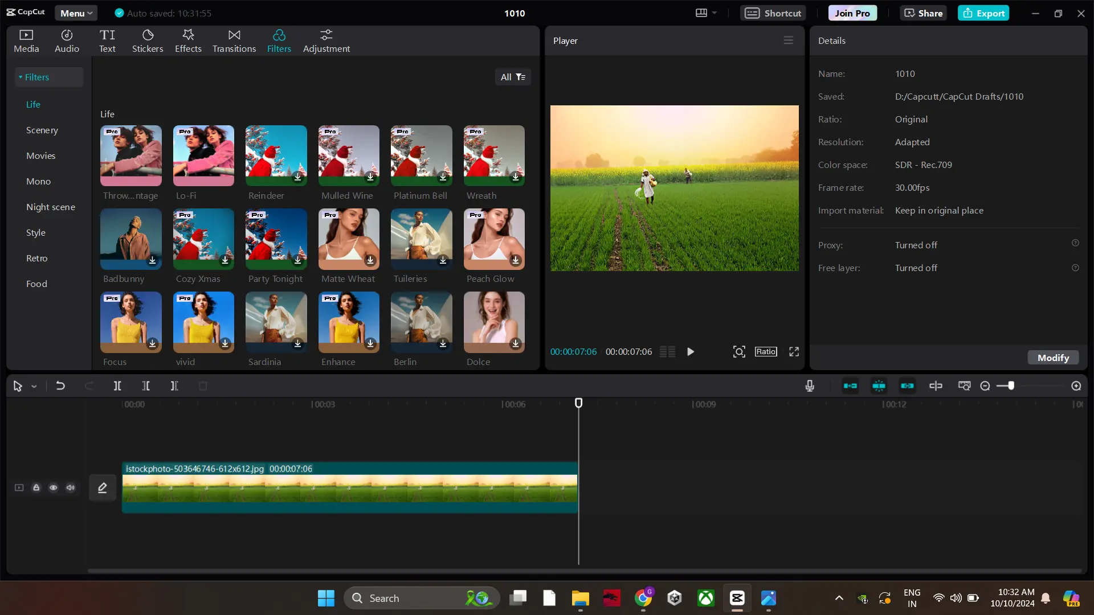
Task: Click Join Pro button
Action: point(852,13)
